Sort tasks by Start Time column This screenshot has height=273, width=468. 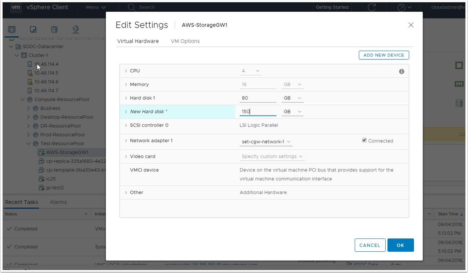pos(450,214)
